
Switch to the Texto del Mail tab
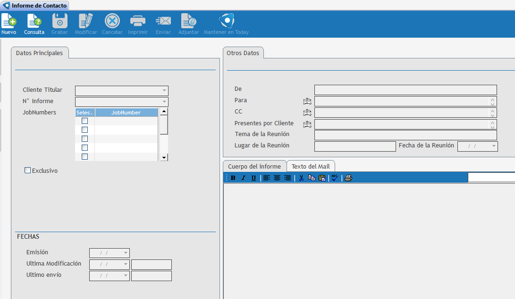pos(311,167)
